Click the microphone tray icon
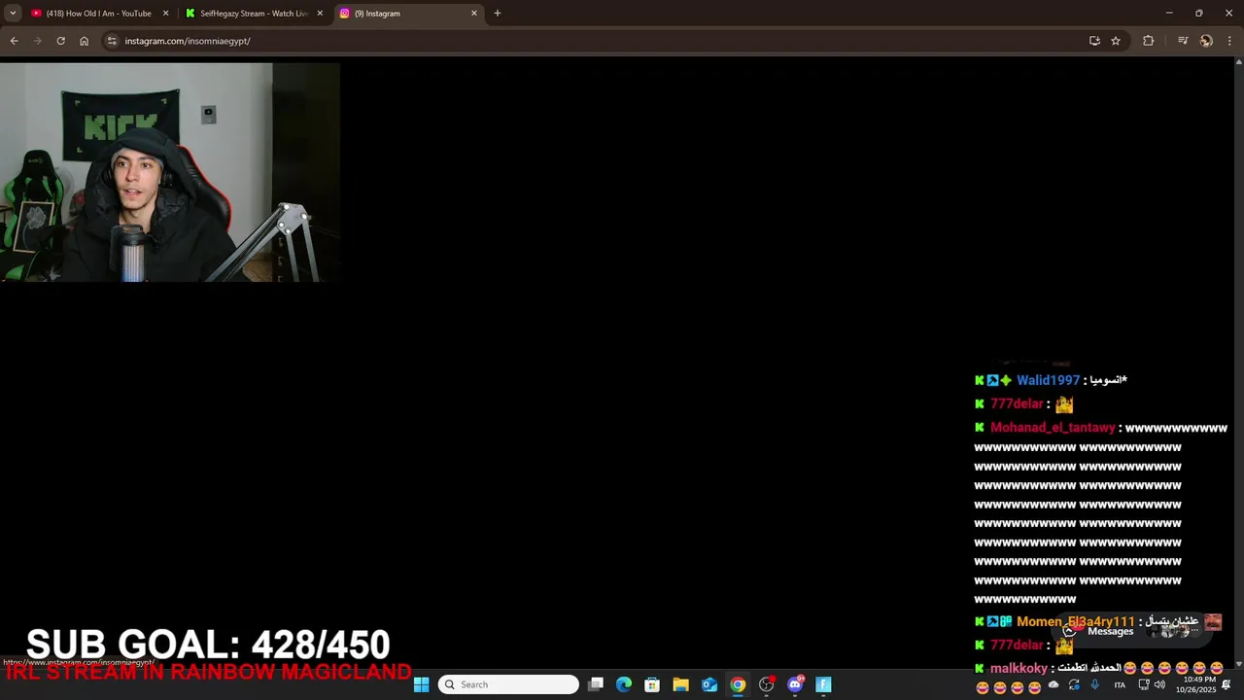 (x=1094, y=684)
